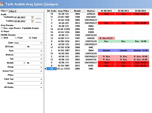Sort by Araç Plaka column header
This screenshot has width=152, height=113.
click(63, 11)
